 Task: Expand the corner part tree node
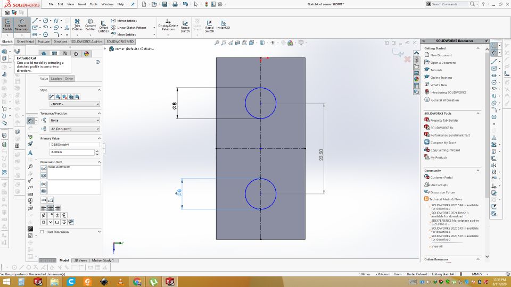pos(105,49)
